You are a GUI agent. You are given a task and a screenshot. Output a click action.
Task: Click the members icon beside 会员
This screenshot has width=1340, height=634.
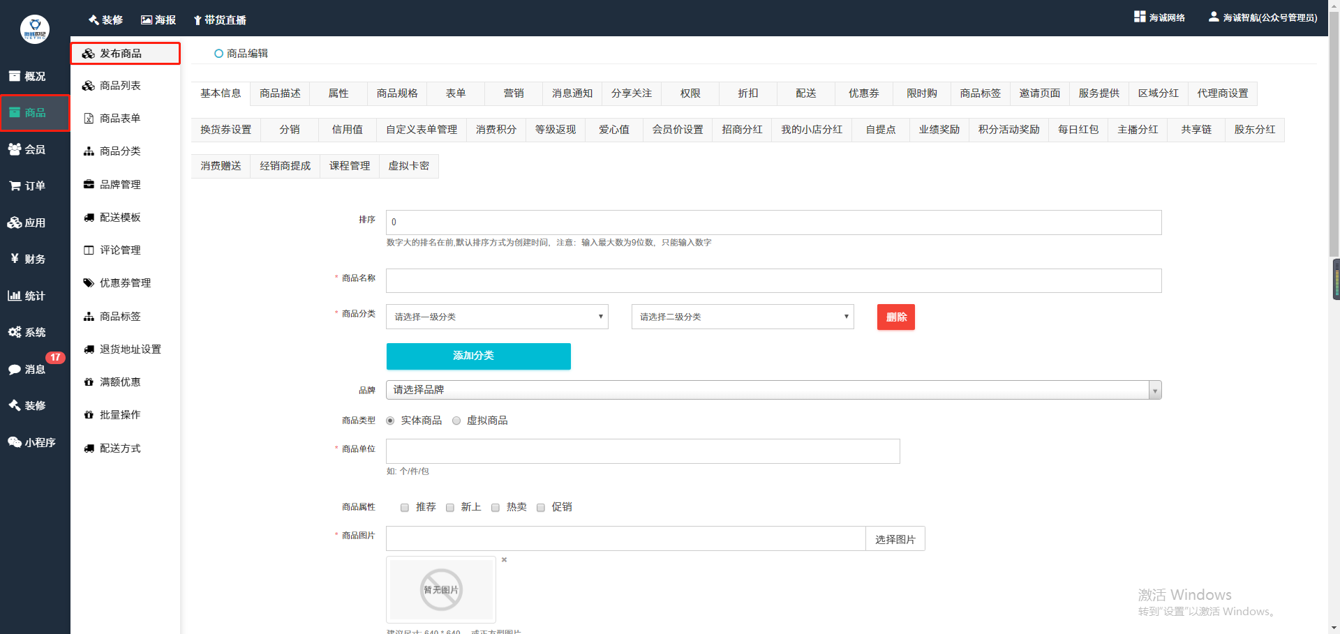click(14, 149)
